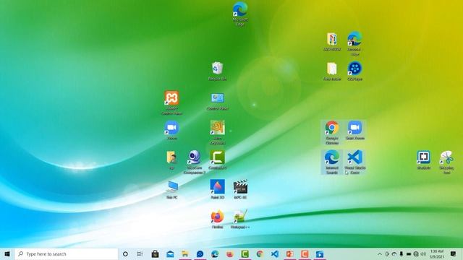This screenshot has width=463, height=260.
Task: Open the network globe tray icon
Action: point(416,253)
